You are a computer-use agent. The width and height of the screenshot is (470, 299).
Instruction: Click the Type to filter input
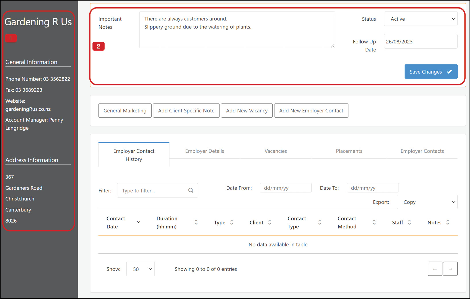(x=157, y=190)
